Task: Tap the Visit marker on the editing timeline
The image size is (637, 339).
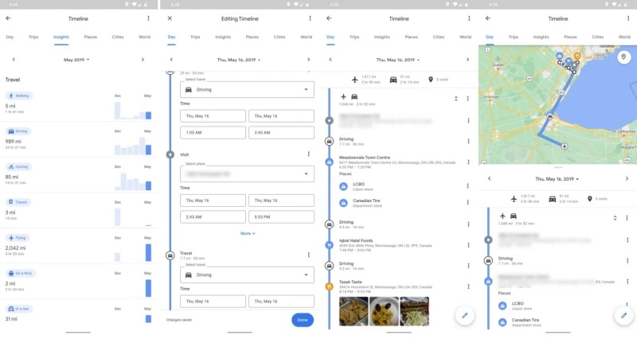Action: [x=170, y=154]
